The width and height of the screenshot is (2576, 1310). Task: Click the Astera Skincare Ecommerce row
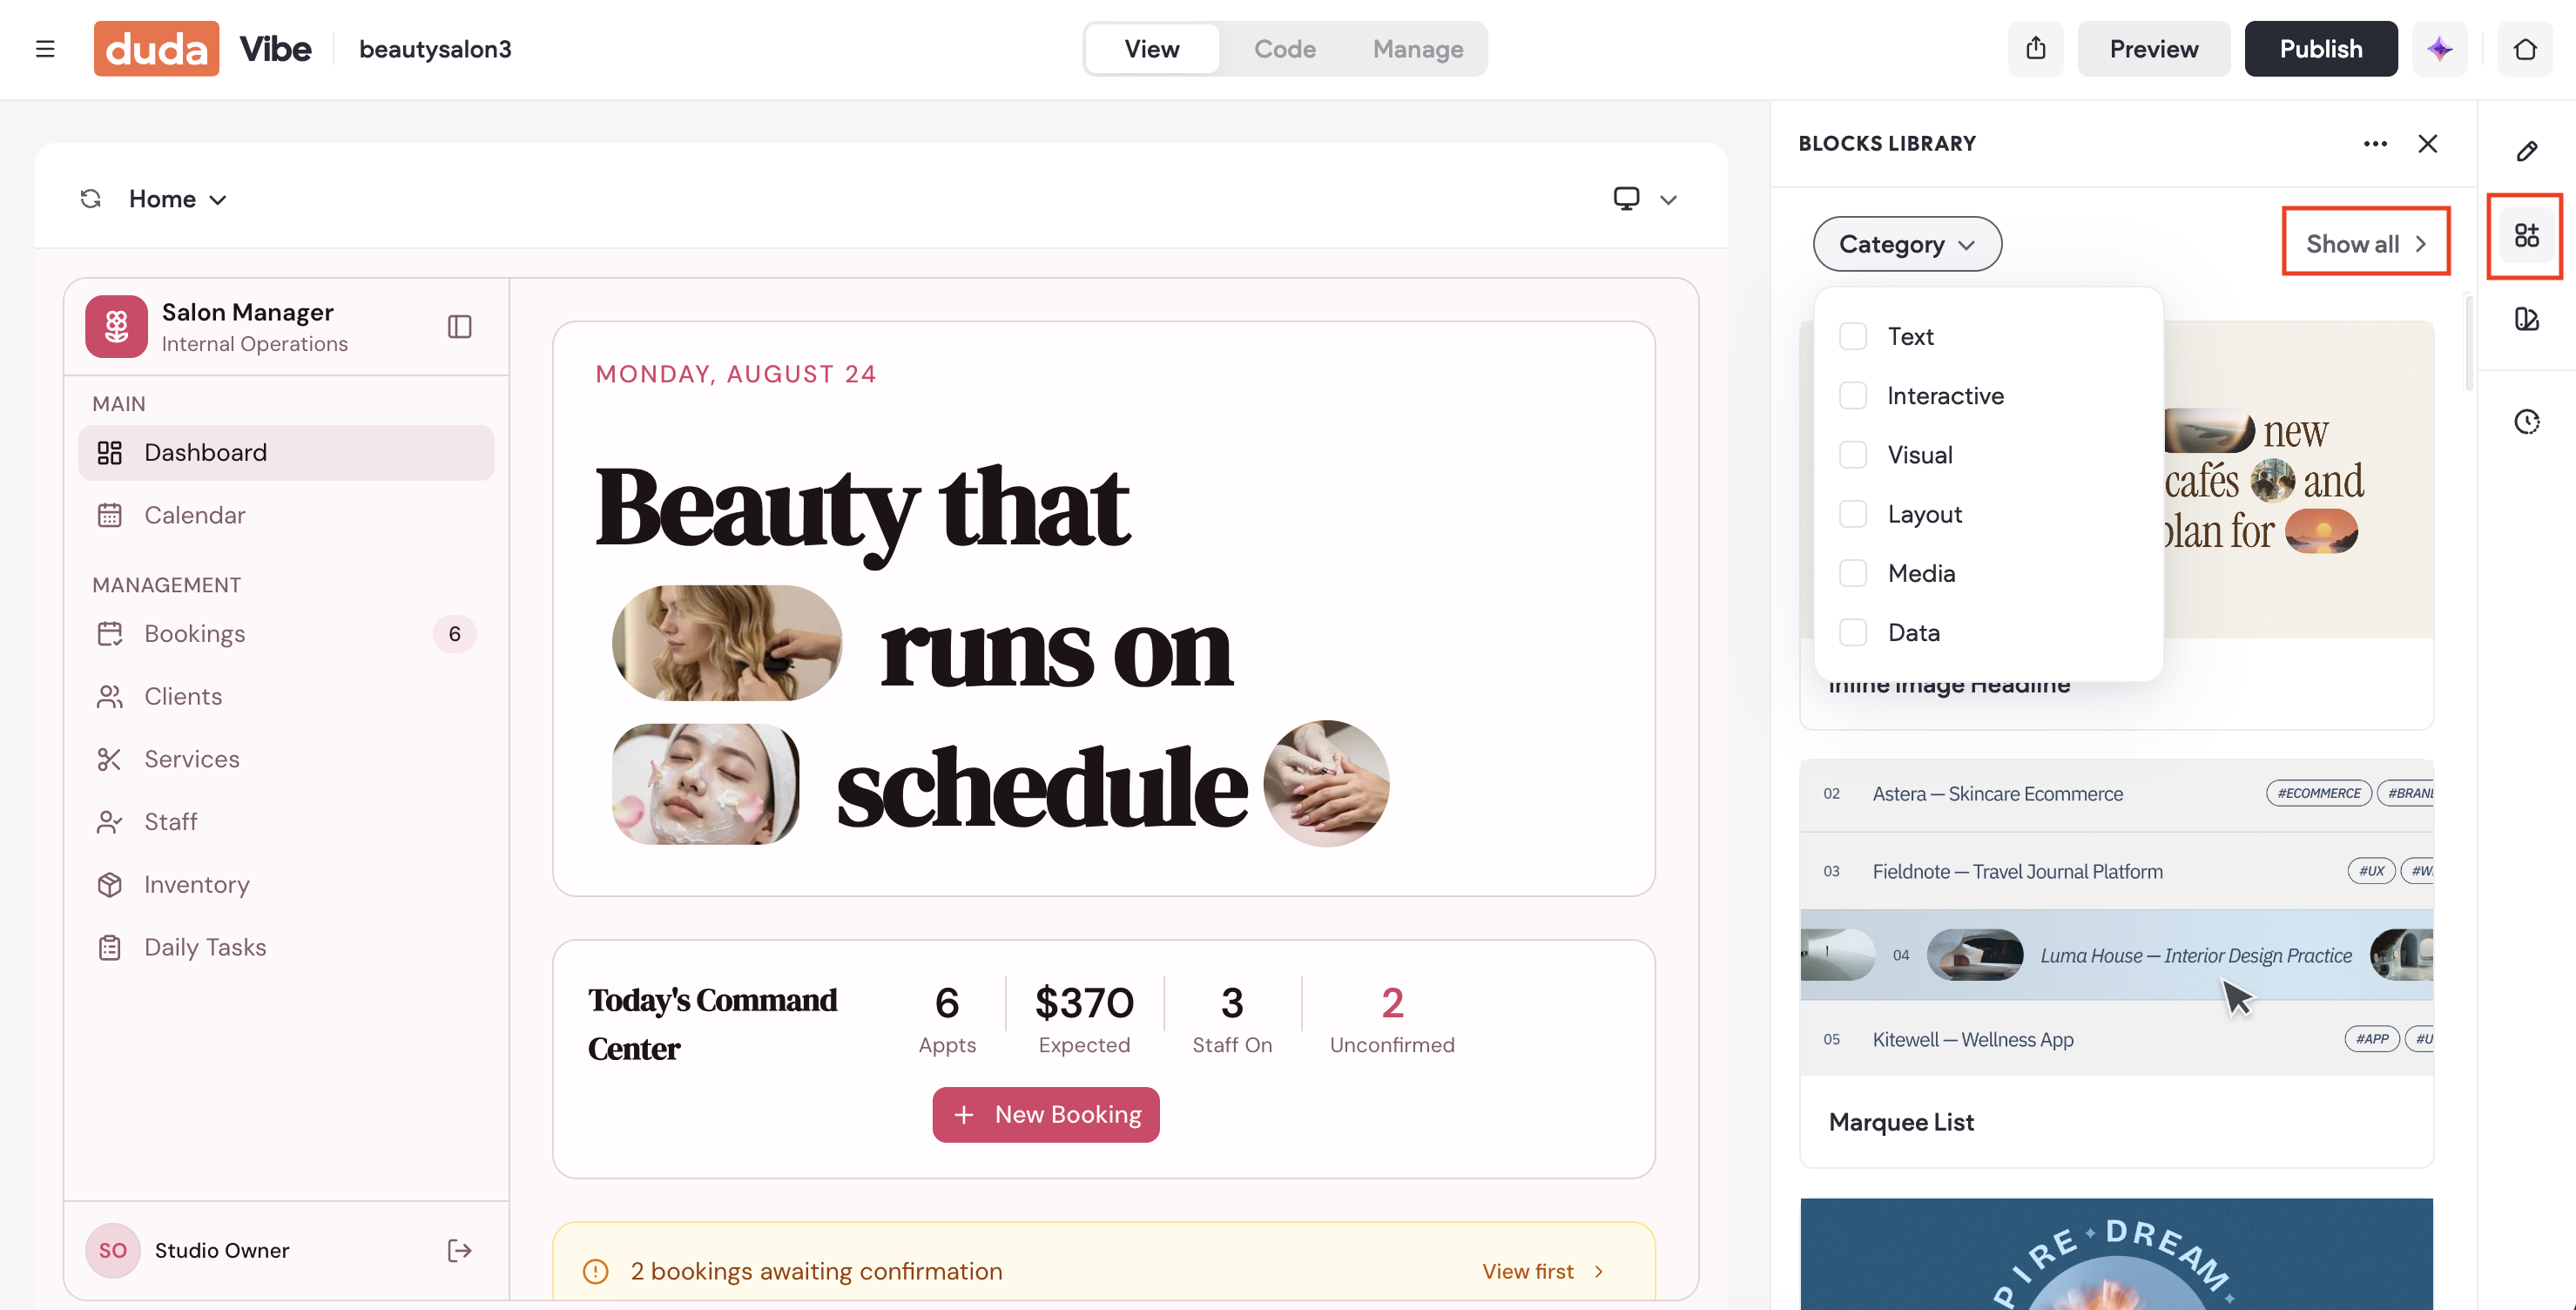point(2116,794)
